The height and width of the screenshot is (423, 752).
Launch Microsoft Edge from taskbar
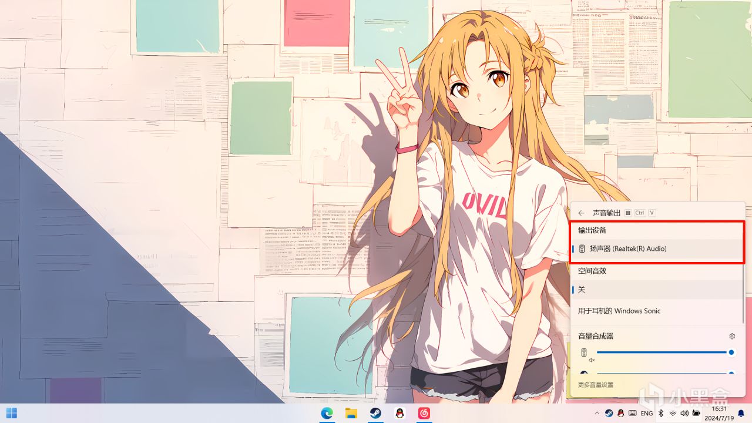327,413
